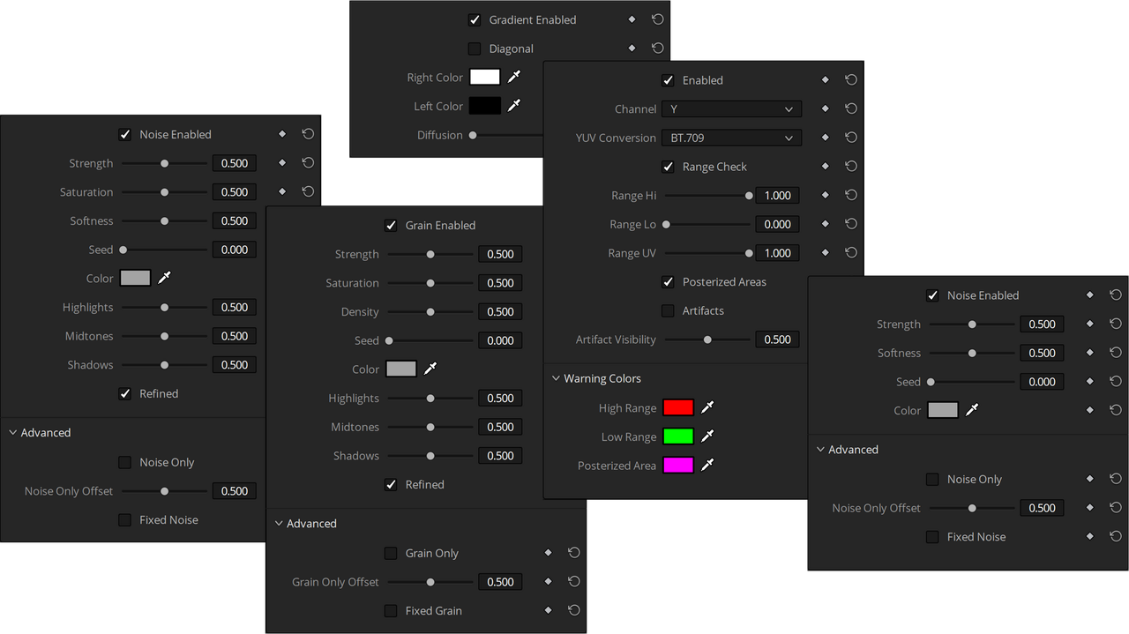
Task: Click the Artifact Visibility value field
Action: coord(777,339)
